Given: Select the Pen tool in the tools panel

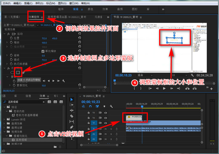Looking at the screenshot, I should tap(72, 127).
